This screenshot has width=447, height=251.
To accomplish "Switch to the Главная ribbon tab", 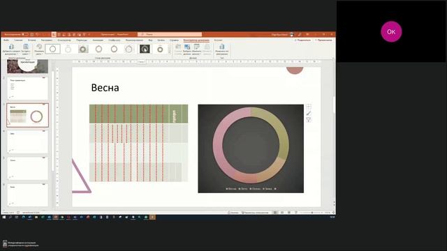I will (x=18, y=40).
